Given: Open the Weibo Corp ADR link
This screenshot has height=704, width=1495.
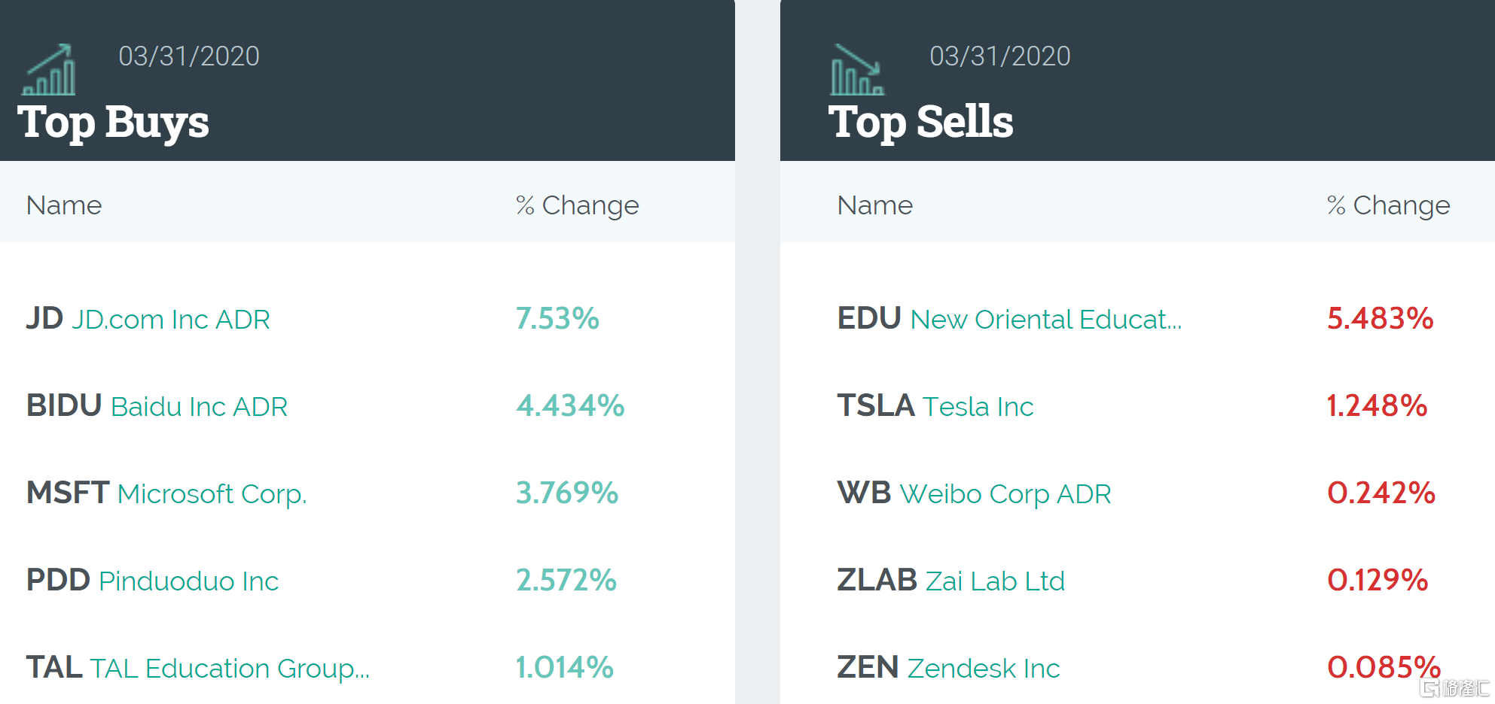Looking at the screenshot, I should (x=1005, y=494).
